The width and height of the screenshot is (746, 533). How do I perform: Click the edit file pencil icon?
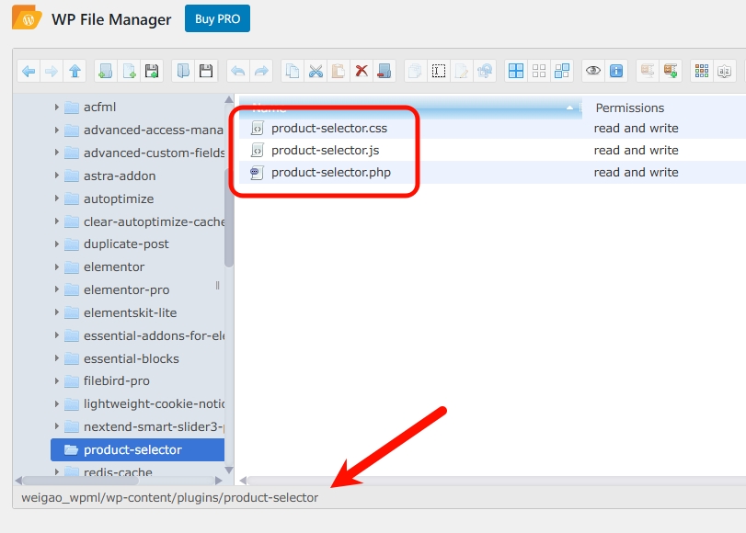(462, 72)
